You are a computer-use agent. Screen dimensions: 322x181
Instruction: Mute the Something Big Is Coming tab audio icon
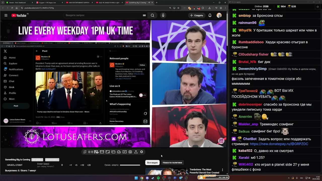[149, 3]
